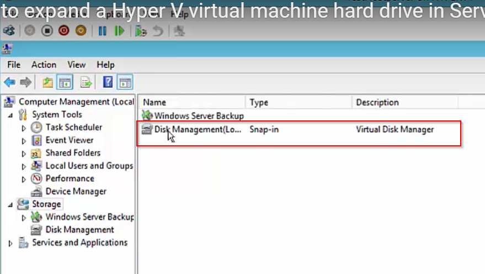Select Disk Management in the tree
This screenshot has height=274, width=485.
pos(80,230)
